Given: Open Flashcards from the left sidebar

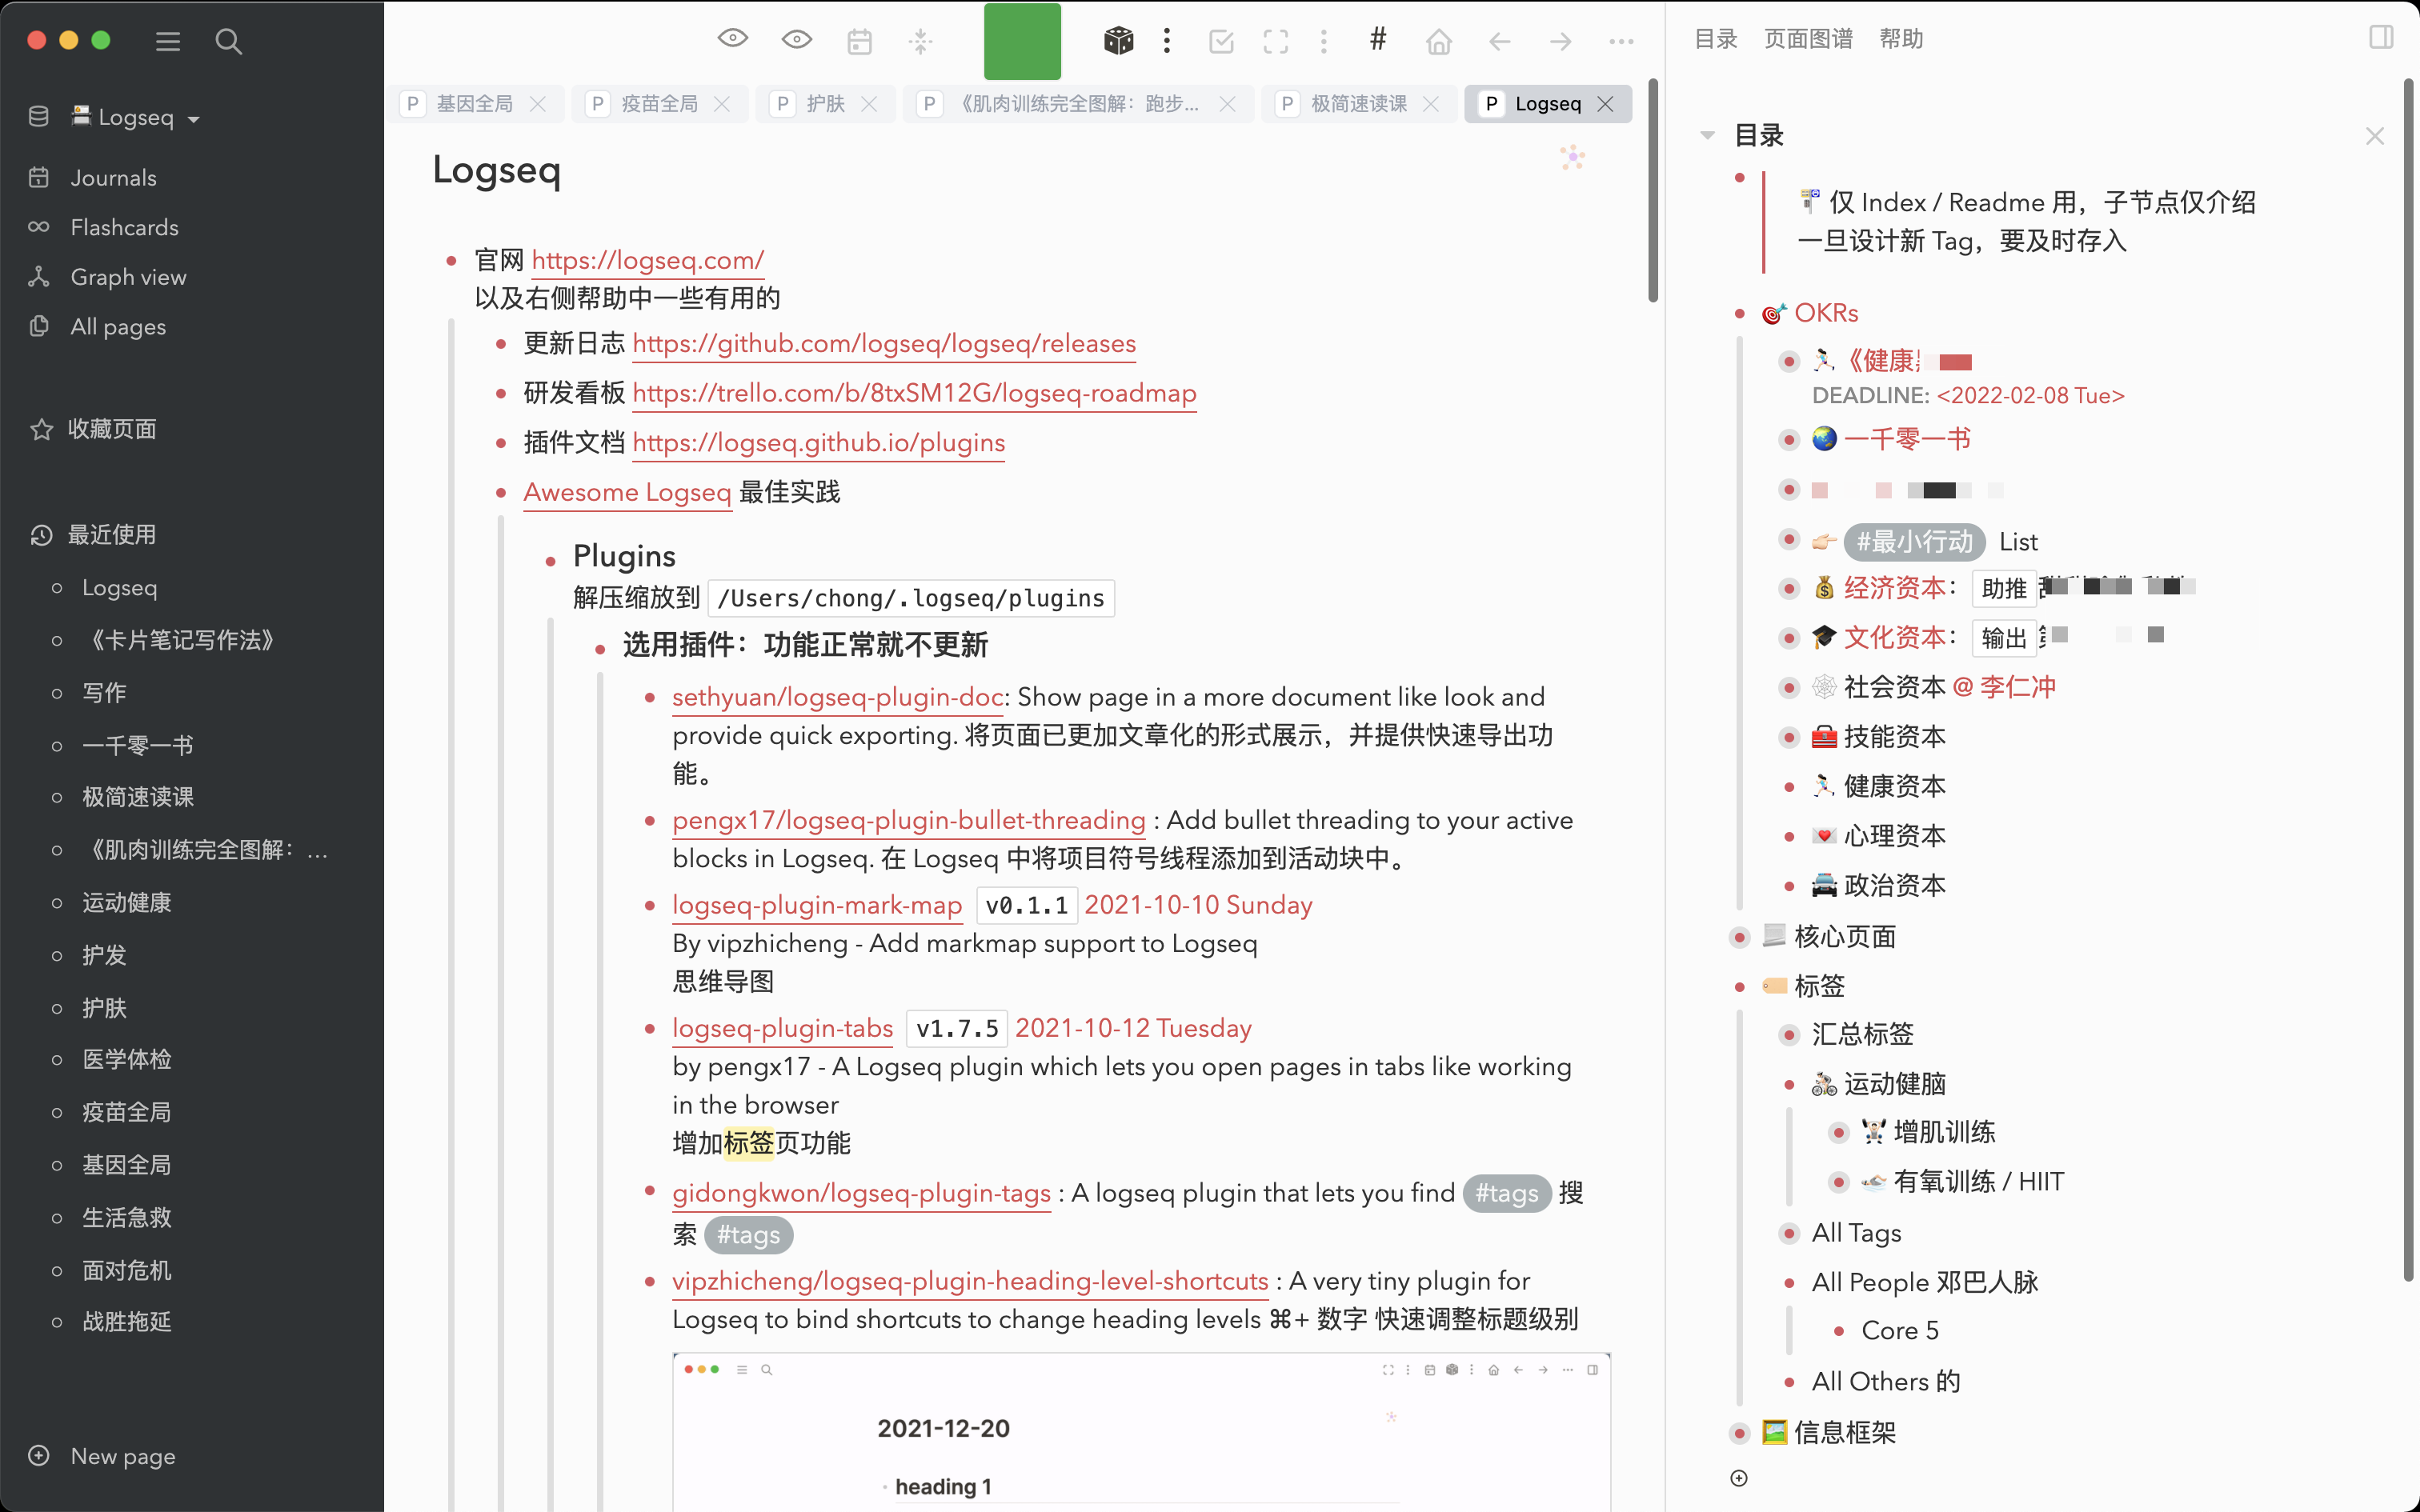Looking at the screenshot, I should point(124,227).
